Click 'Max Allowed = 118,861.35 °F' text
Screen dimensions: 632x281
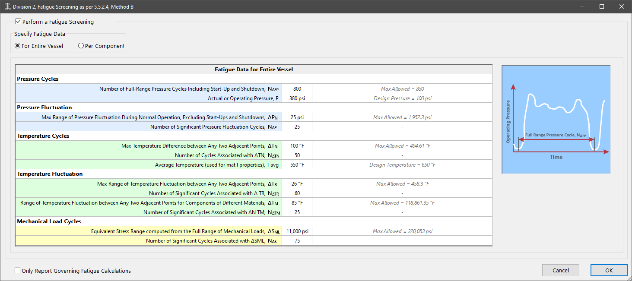[402, 202]
